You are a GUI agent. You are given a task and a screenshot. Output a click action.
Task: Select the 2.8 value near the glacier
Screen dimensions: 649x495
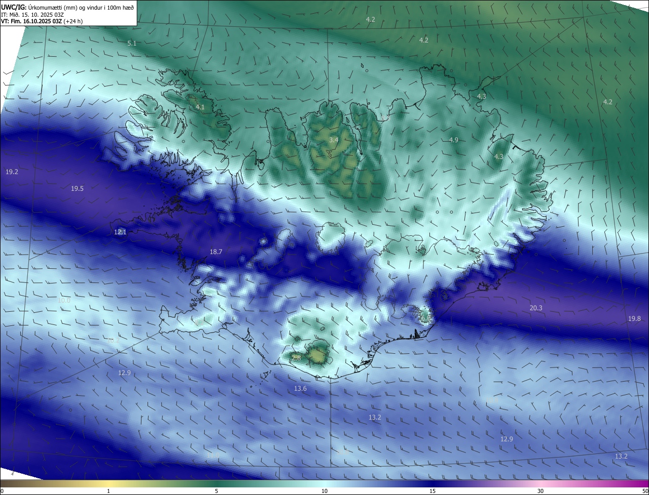[x=297, y=358]
